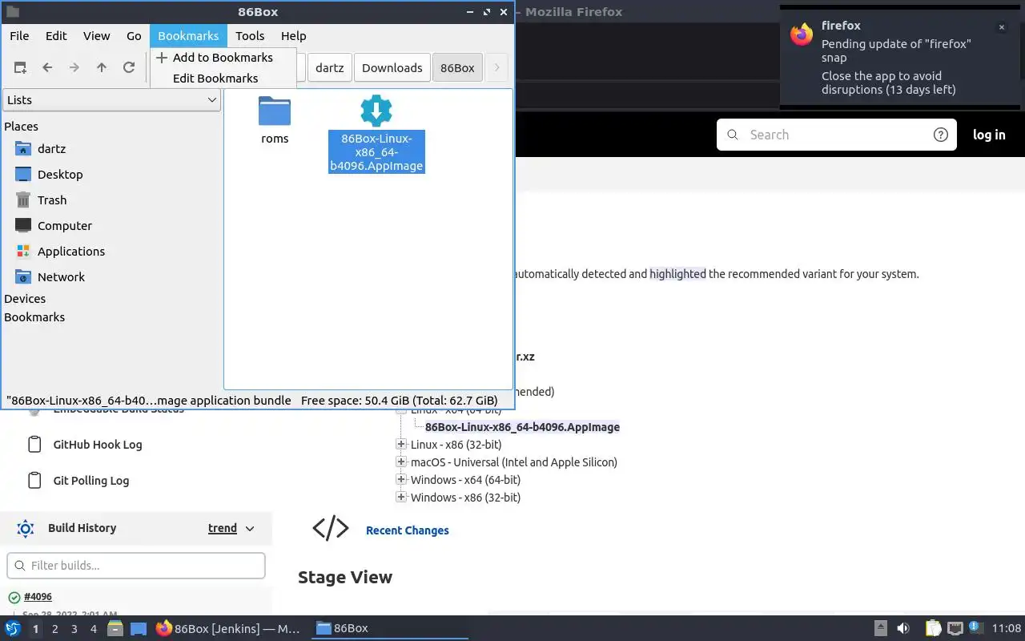Show the desktop via taskbar icon
1025x641 pixels.
click(139, 629)
